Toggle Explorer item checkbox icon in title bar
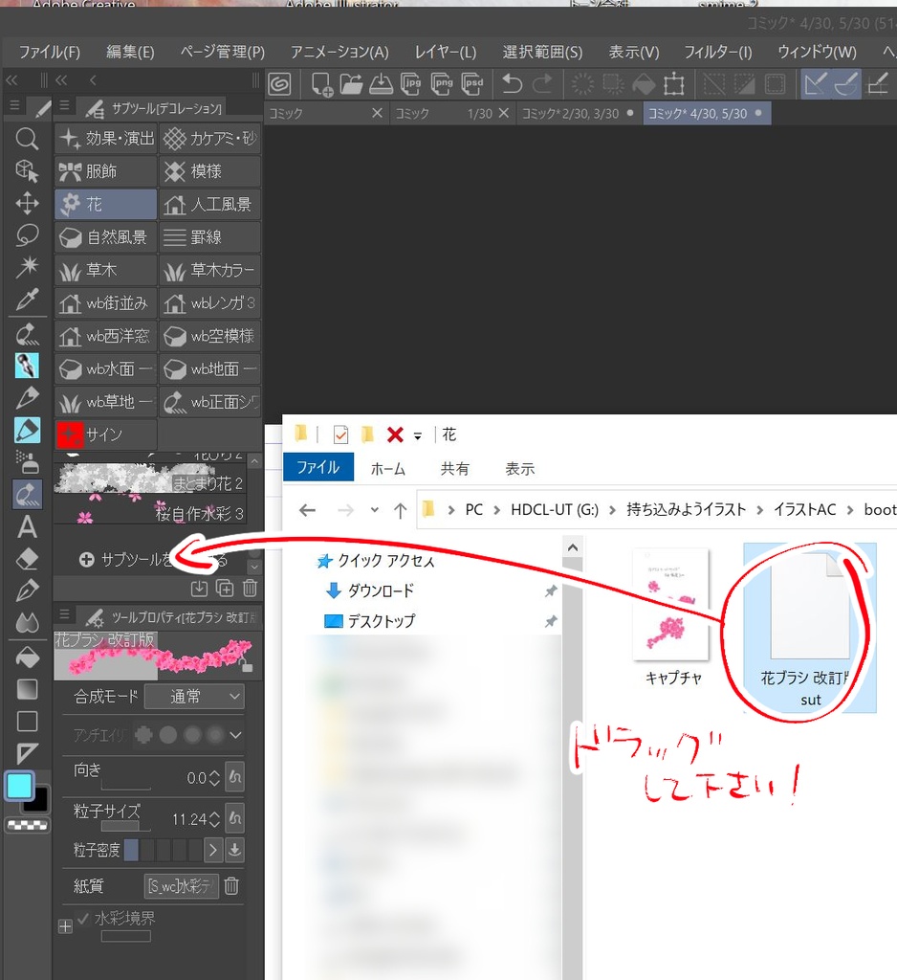 click(340, 434)
